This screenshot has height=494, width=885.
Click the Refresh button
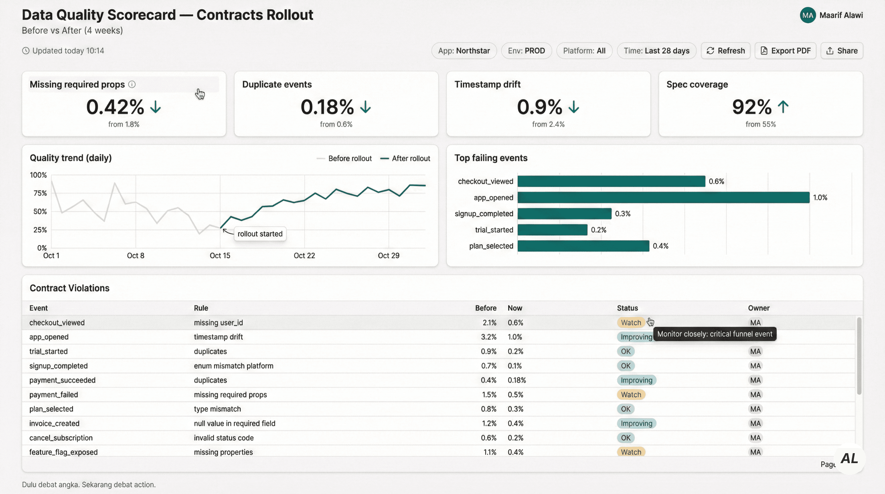[x=725, y=51]
